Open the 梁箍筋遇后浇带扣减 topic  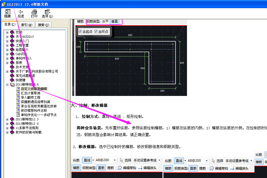[35, 102]
